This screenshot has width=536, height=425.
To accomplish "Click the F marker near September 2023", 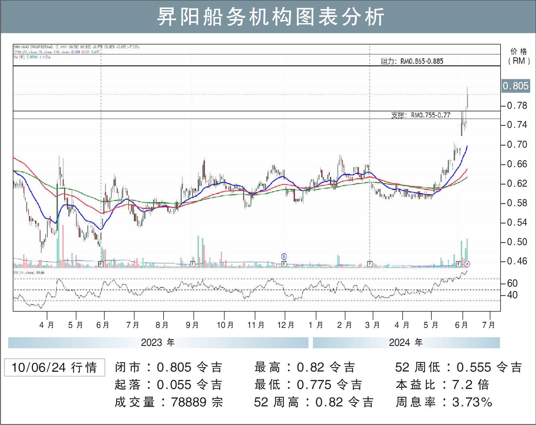I will pos(192,264).
